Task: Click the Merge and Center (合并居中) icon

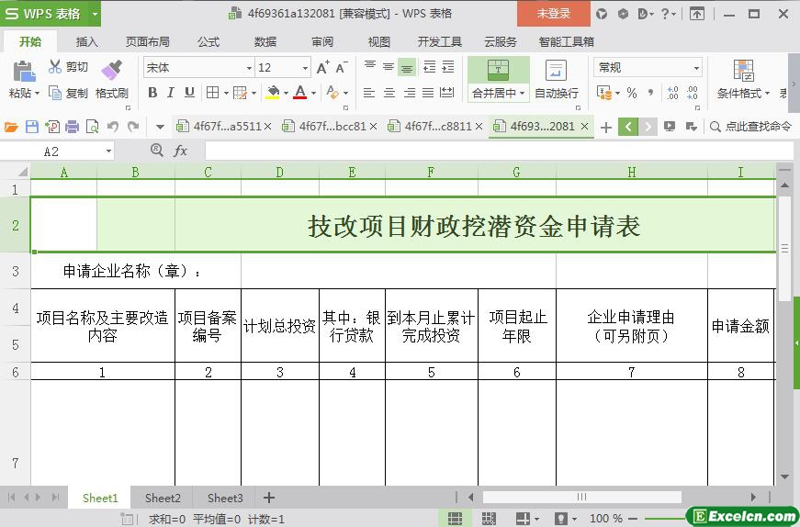Action: pyautogui.click(x=498, y=71)
